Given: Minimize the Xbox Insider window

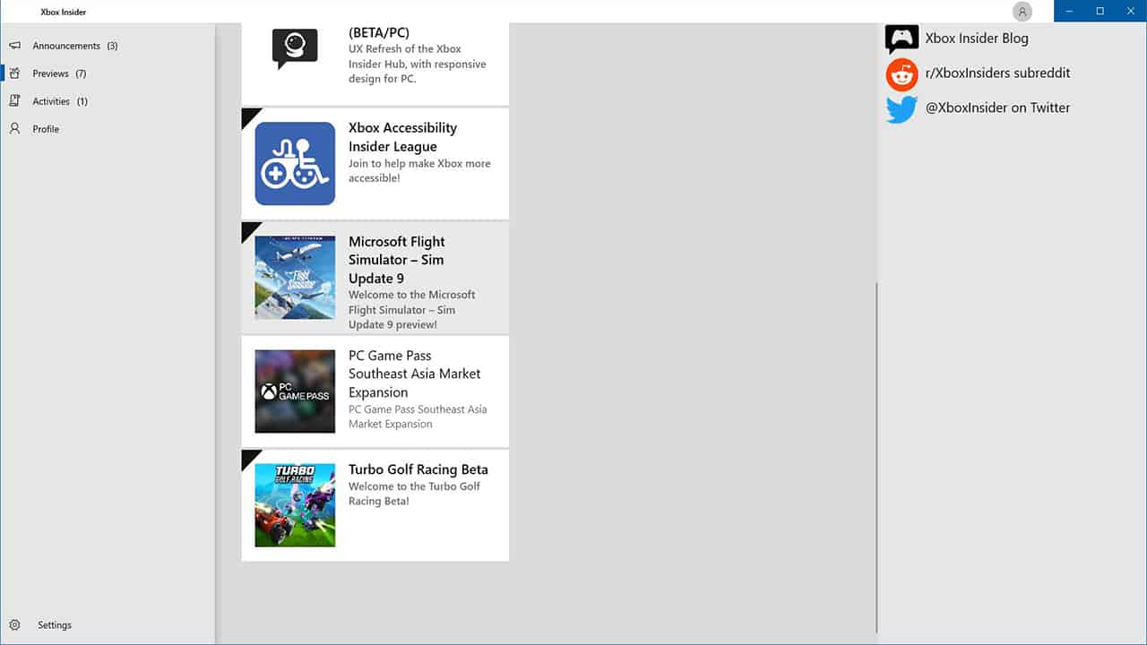Looking at the screenshot, I should 1069,11.
